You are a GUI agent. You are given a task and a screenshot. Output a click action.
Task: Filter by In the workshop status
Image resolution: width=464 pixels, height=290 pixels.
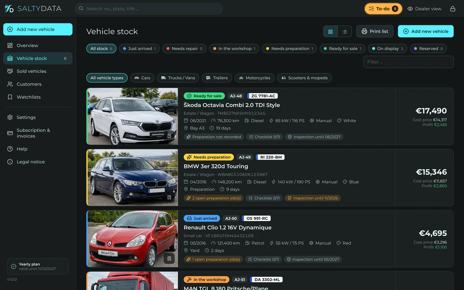(x=234, y=49)
